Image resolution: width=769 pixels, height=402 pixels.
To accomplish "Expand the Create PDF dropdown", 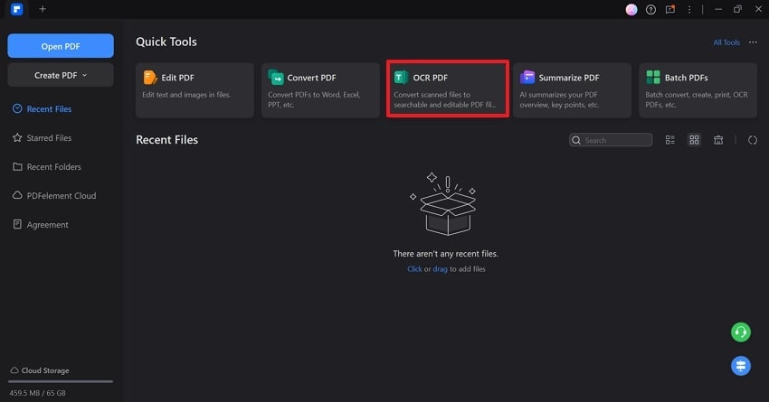I will pyautogui.click(x=61, y=75).
